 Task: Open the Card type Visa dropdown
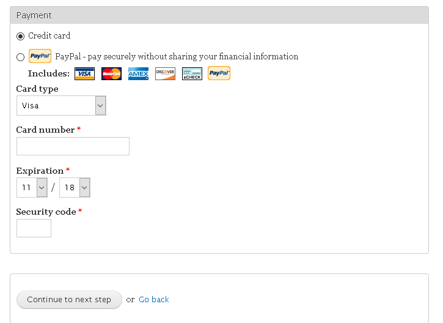[61, 105]
